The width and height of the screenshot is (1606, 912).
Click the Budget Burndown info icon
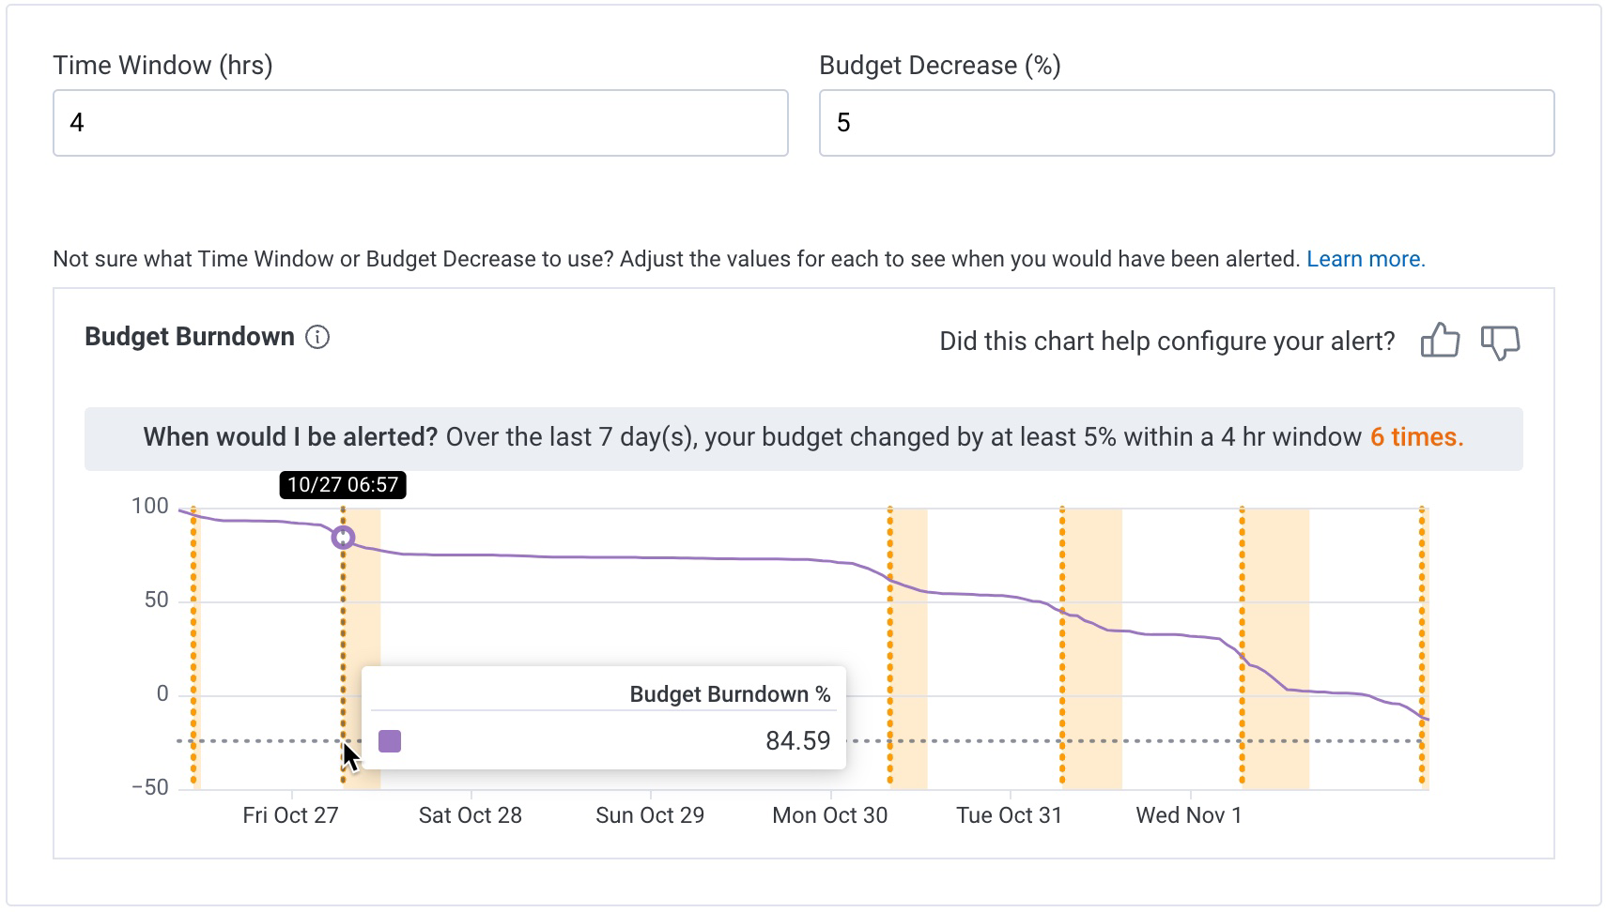317,337
